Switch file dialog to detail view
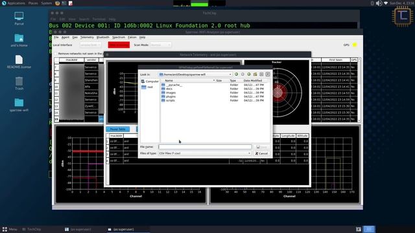The height and width of the screenshot is (233, 415). [x=268, y=74]
